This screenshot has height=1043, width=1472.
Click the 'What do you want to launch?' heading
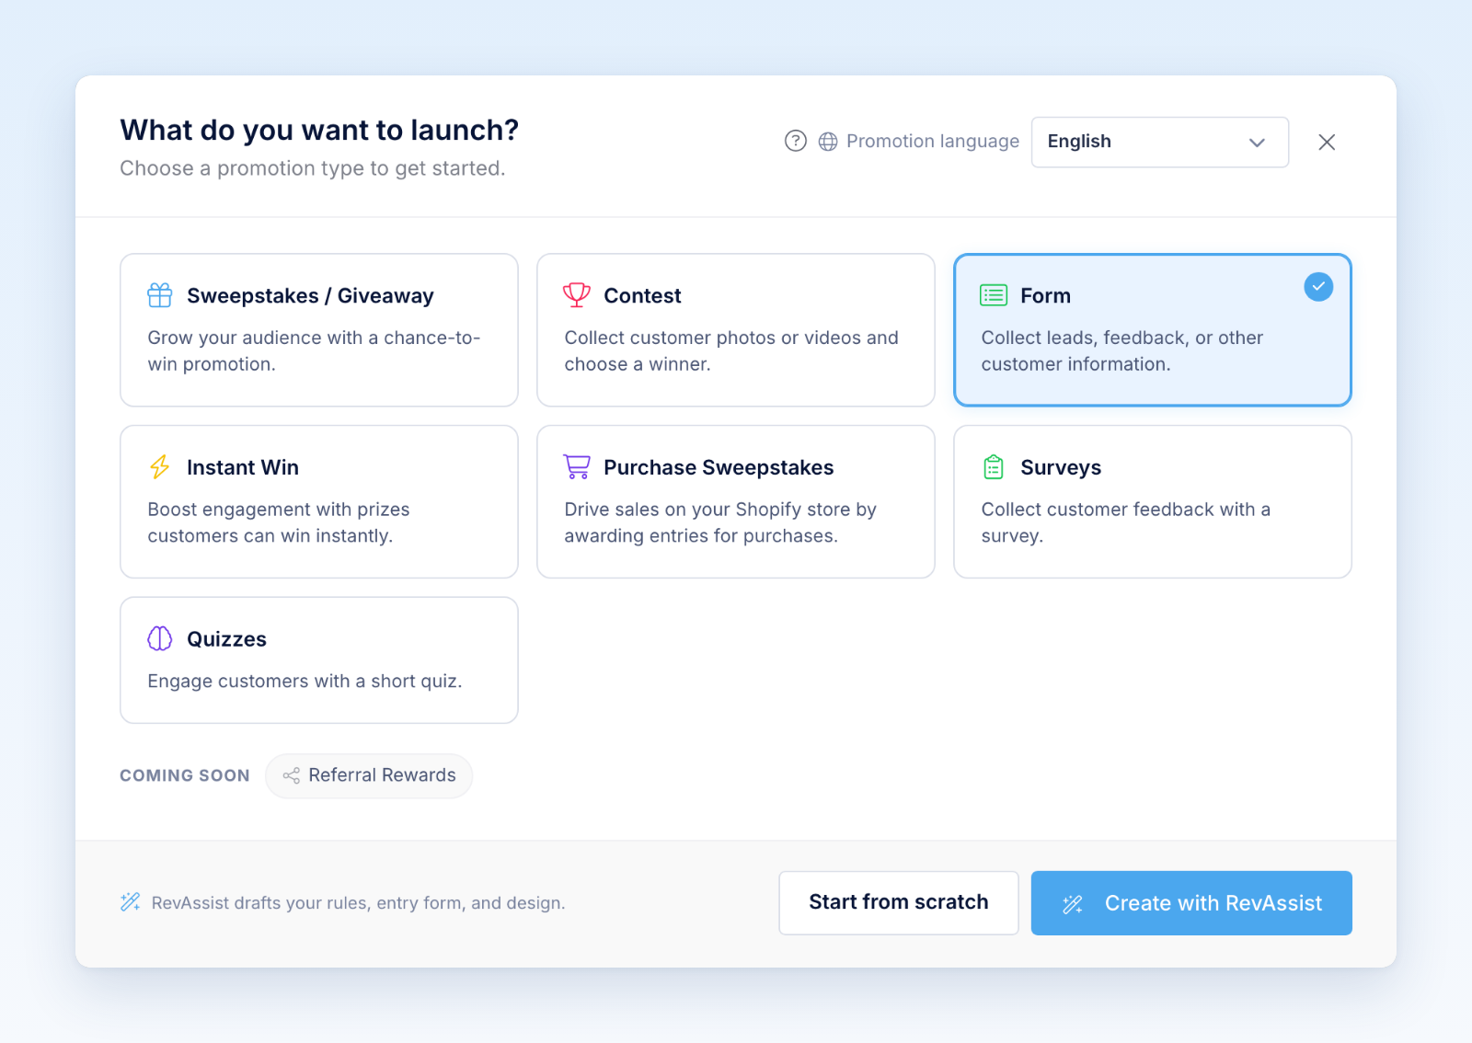pyautogui.click(x=319, y=131)
